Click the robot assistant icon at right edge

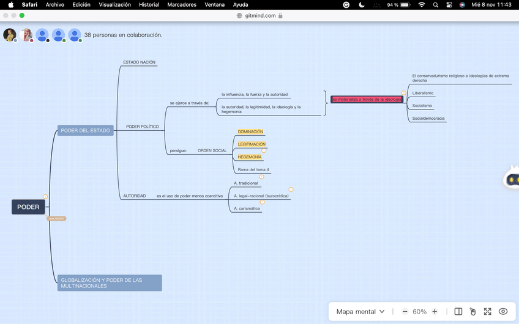pos(512,180)
